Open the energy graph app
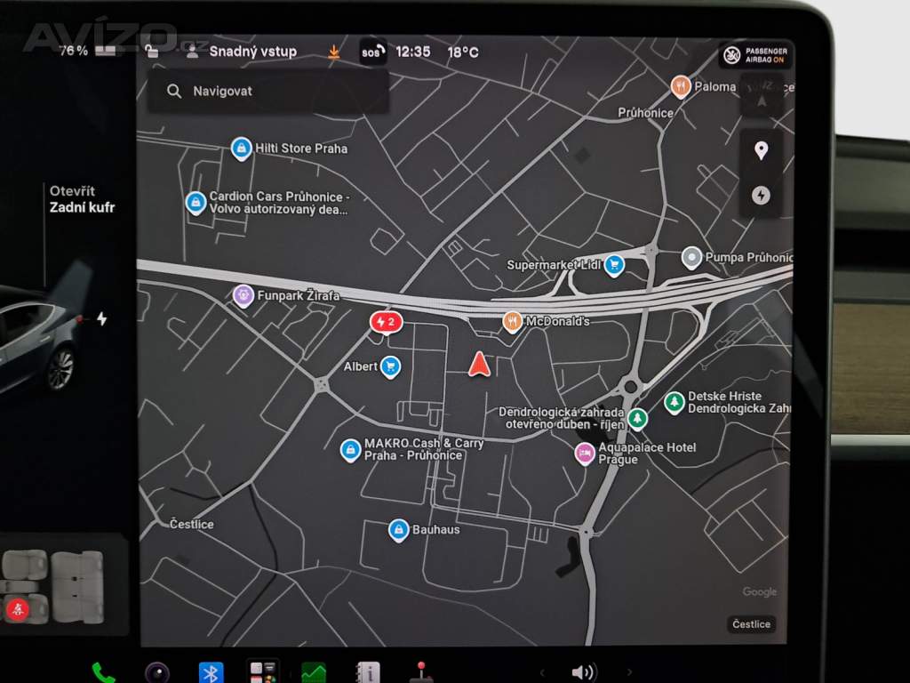This screenshot has width=910, height=683. point(314,672)
